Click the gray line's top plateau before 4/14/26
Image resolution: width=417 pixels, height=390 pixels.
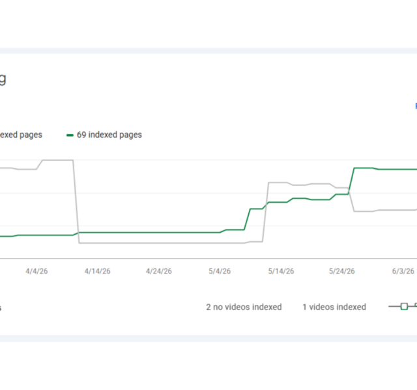58,160
